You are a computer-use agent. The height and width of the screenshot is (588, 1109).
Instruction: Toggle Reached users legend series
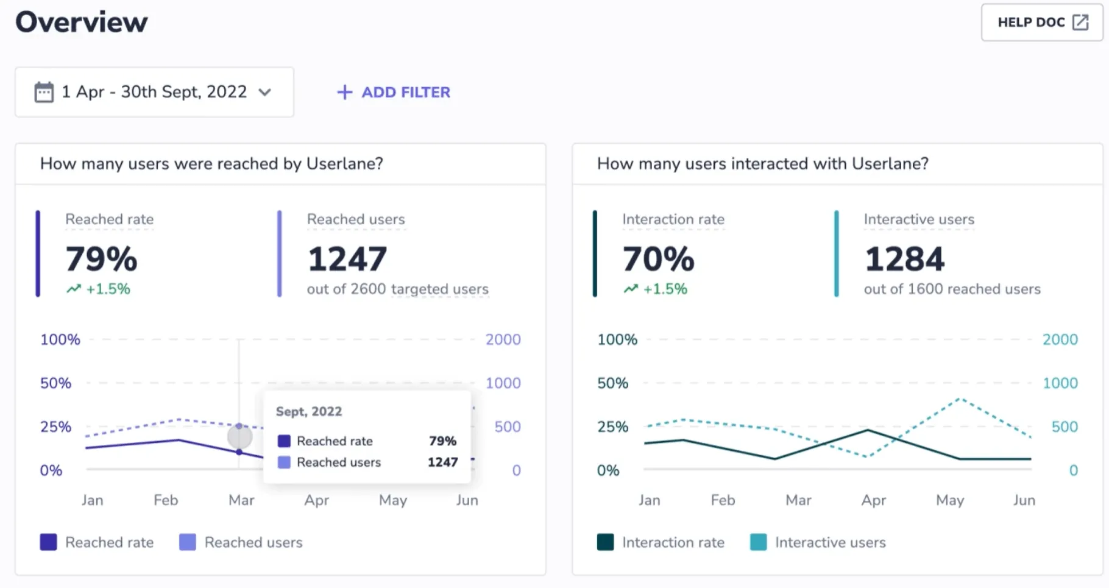pyautogui.click(x=253, y=542)
